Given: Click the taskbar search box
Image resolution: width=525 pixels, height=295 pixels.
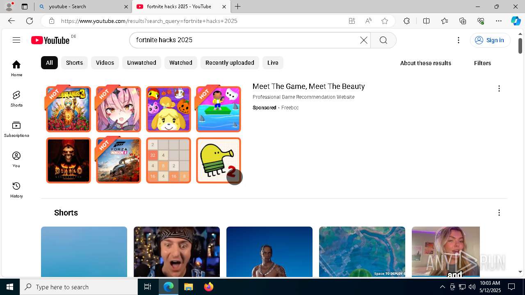Looking at the screenshot, I should click(79, 287).
